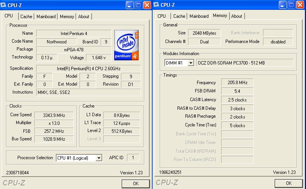Screen dimensions: 306x189
Task: Open About tab in the processor window
Action: 84,17
